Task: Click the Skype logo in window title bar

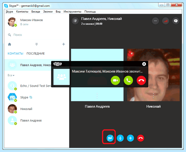Action: pyautogui.click(x=6, y=6)
